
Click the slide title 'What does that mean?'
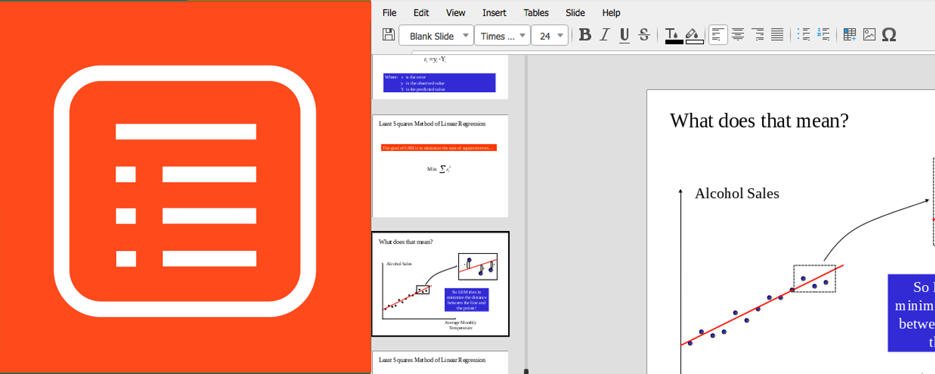click(x=759, y=121)
